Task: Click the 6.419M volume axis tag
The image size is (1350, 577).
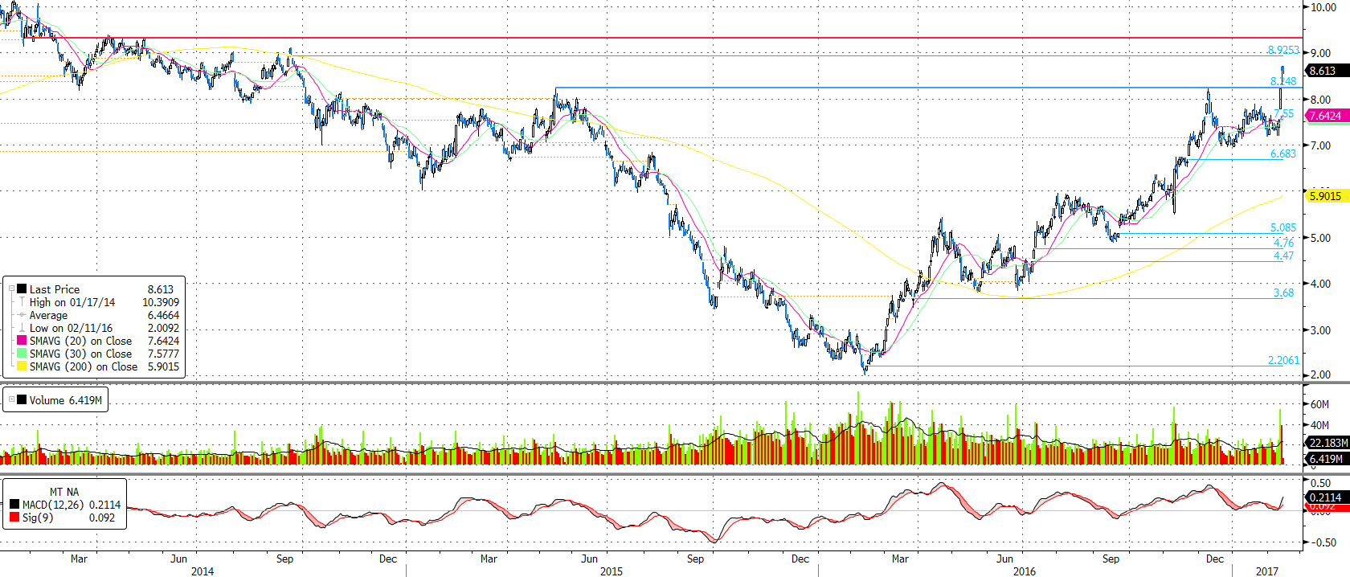Action: (1327, 459)
